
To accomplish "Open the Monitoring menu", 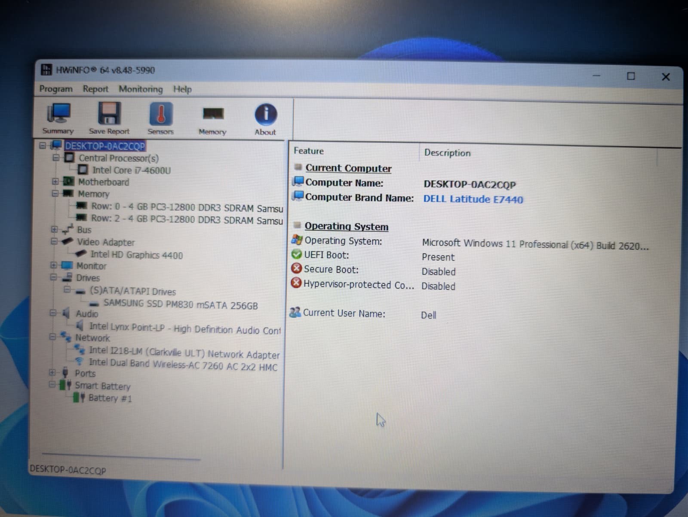I will tap(141, 89).
